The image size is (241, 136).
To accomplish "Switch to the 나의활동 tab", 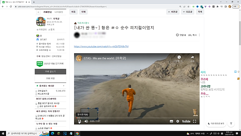I will tap(59, 12).
